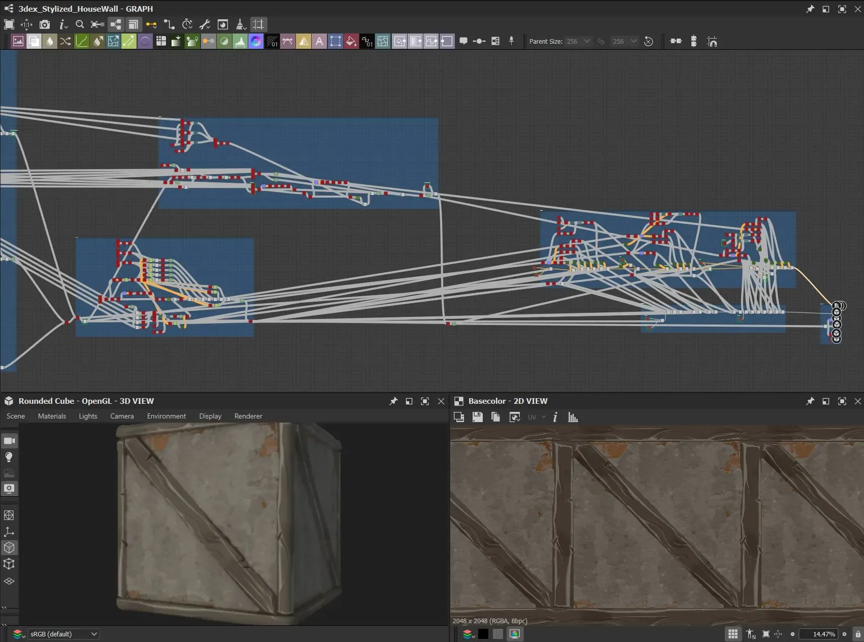
Task: Show the histogram in the 2D view toolbar
Action: pyautogui.click(x=573, y=417)
